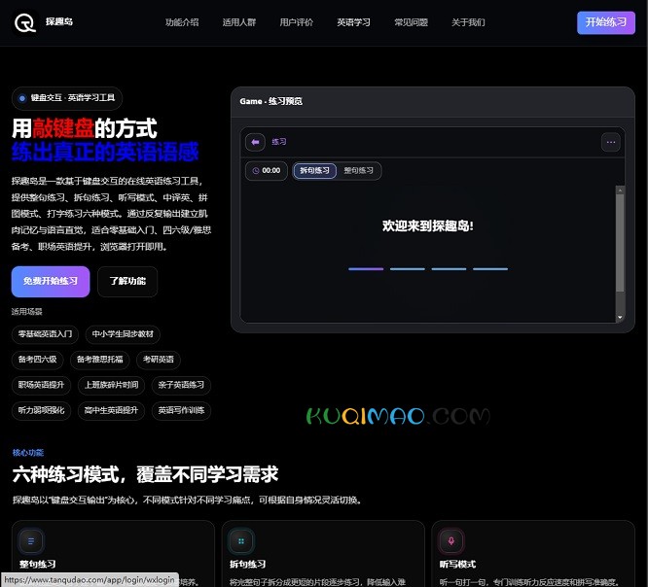Click the 整句练习 card list icon
The width and height of the screenshot is (648, 587).
point(31,541)
